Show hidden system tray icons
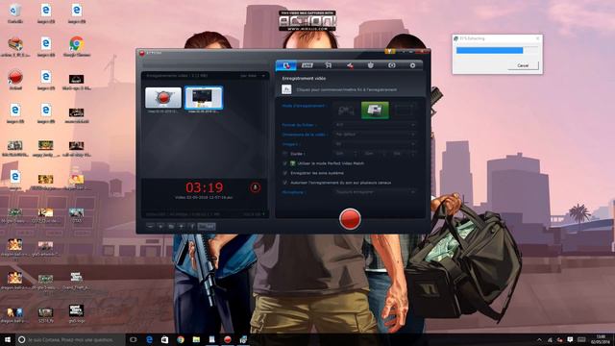Viewport: 615px width, 346px height. tap(540, 339)
